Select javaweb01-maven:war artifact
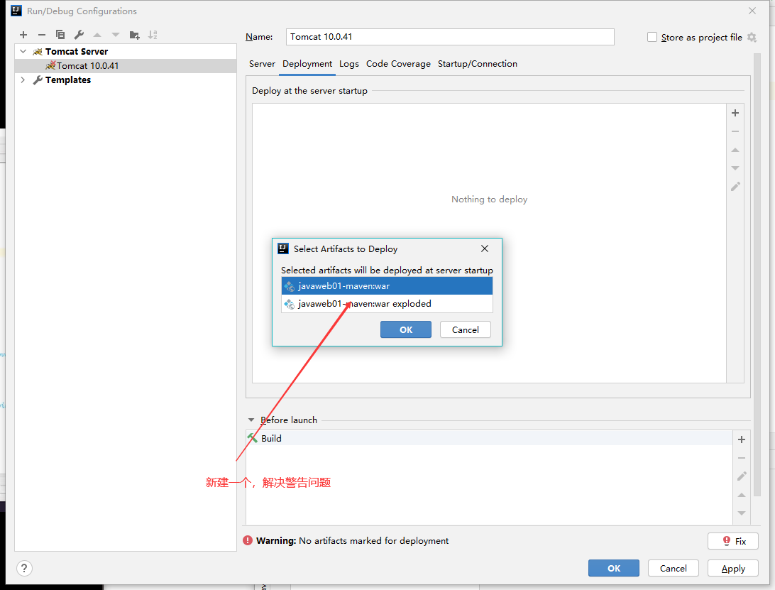Screen dimensions: 775x590 [387, 286]
